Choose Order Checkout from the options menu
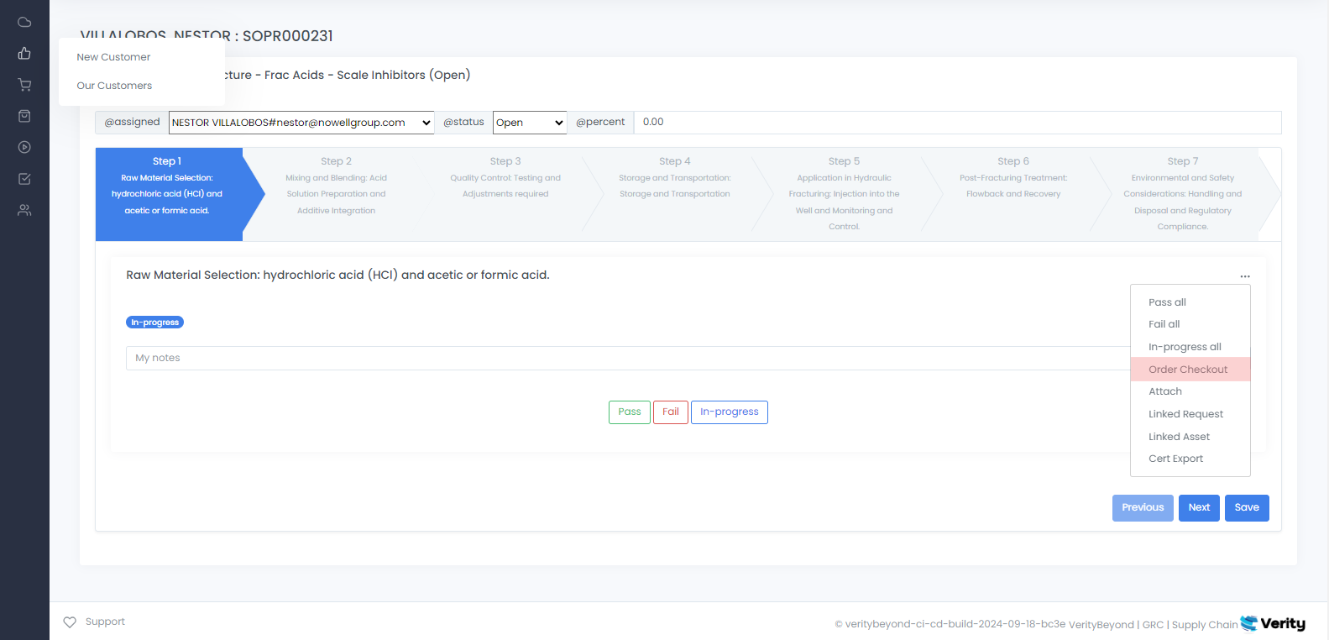1329x640 pixels. [x=1190, y=370]
